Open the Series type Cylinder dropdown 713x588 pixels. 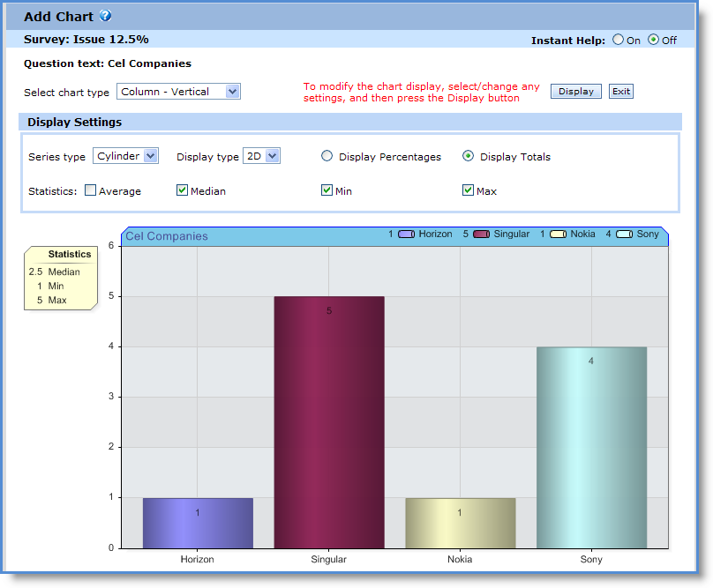[x=125, y=156]
